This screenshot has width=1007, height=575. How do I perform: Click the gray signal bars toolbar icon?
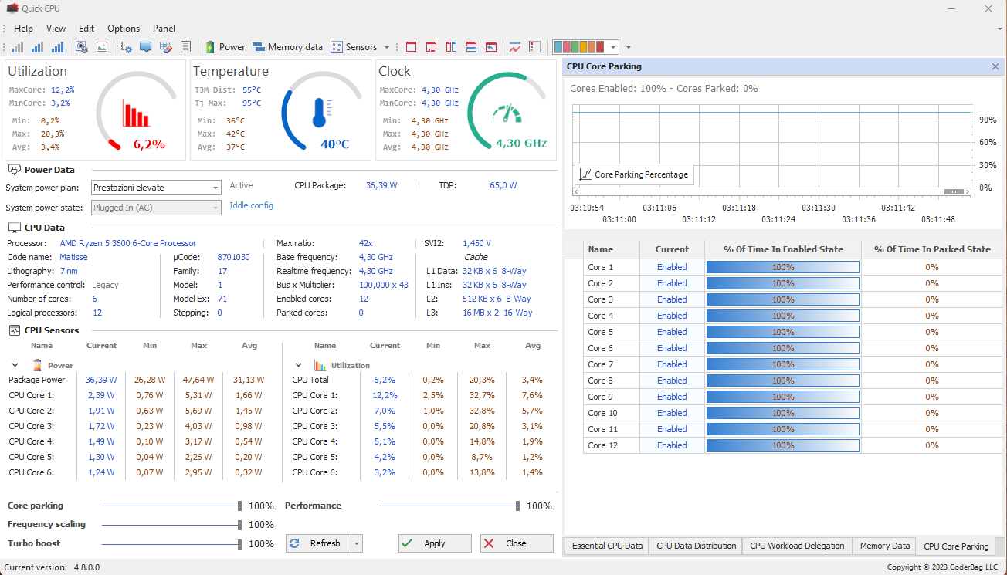pos(17,47)
